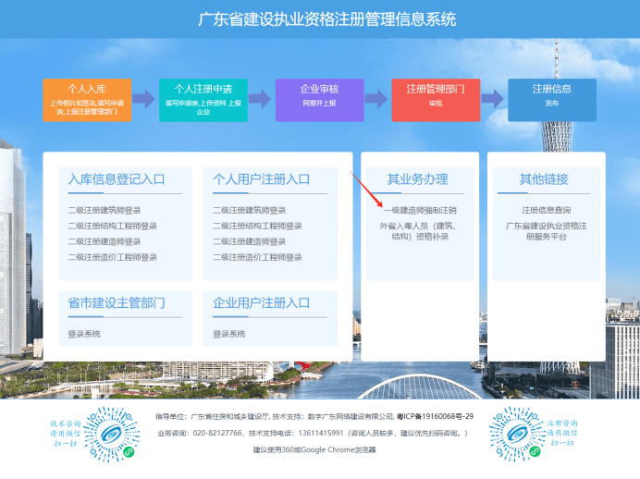Click the 业务咨询 020-82127766 phone text

click(x=200, y=433)
